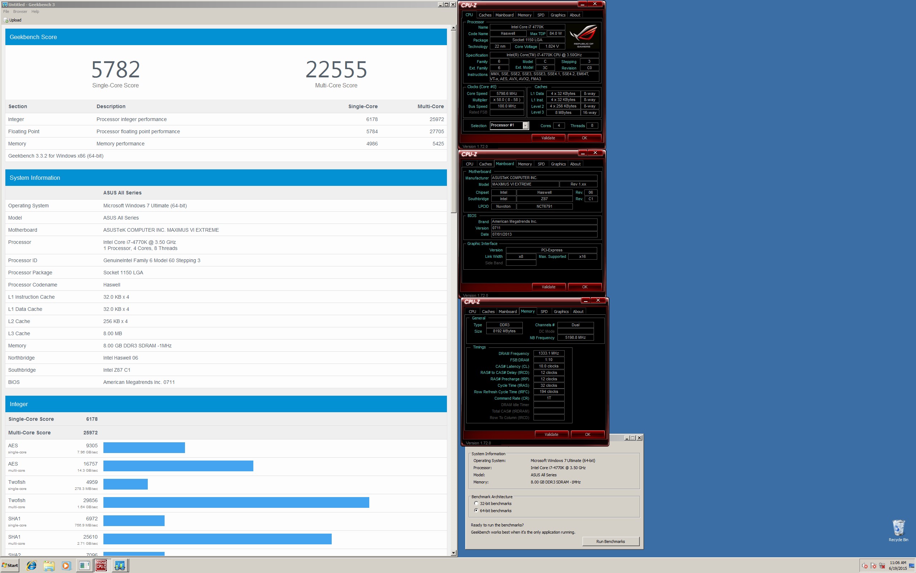916x573 pixels.
Task: Click the SHA1 single-core blue result bar
Action: tap(133, 520)
